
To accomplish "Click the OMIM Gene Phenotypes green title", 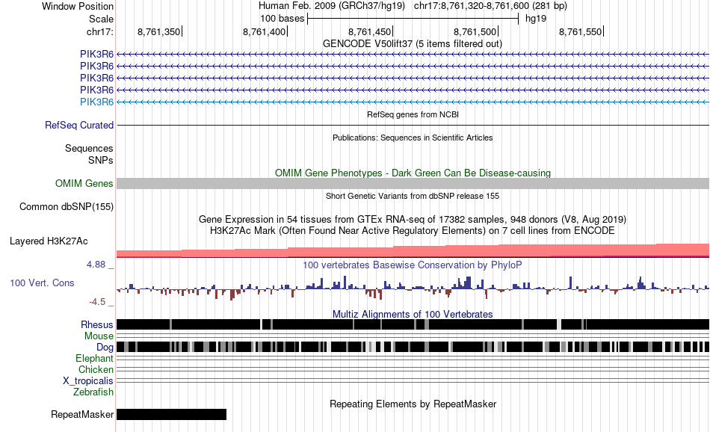I will (x=413, y=173).
